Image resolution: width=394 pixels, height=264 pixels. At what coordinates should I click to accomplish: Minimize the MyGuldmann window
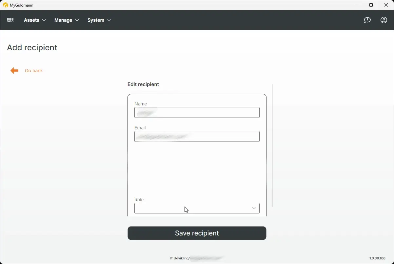356,5
